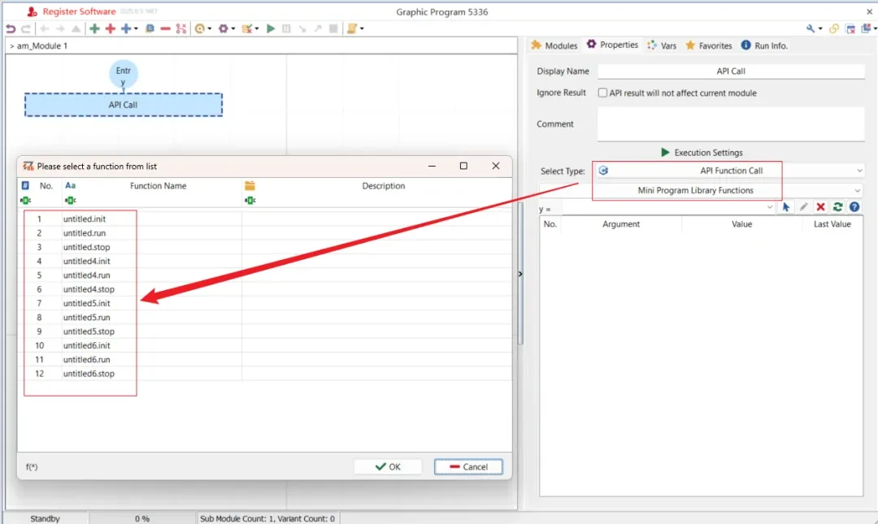This screenshot has width=878, height=524.
Task: Click the Cancel button in dialog
Action: (468, 466)
